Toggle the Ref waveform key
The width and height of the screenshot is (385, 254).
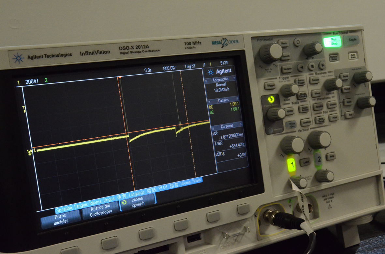point(350,115)
